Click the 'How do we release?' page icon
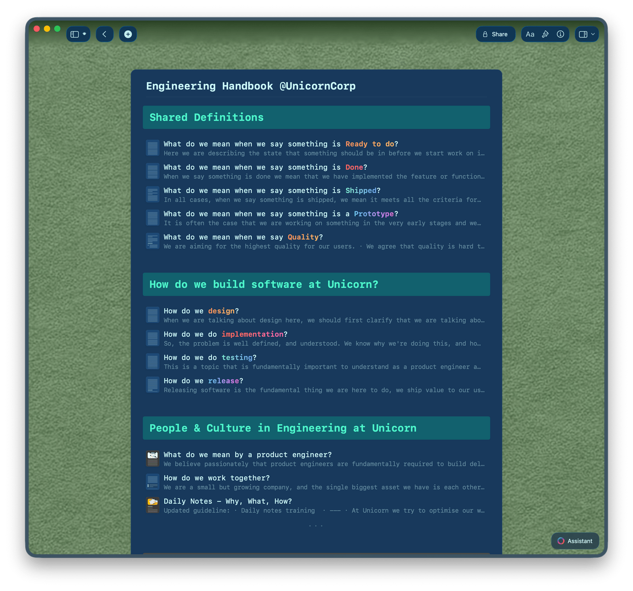The width and height of the screenshot is (633, 591). [x=153, y=385]
